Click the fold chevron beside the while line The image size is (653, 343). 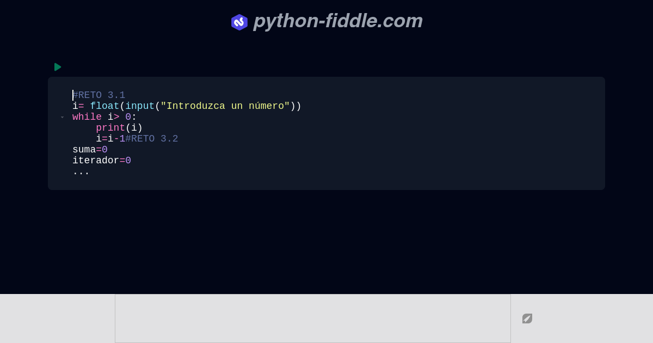pos(63,117)
